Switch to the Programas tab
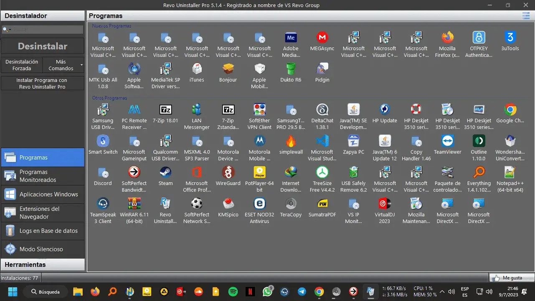Viewport: 535px width, 301px height. (x=43, y=158)
